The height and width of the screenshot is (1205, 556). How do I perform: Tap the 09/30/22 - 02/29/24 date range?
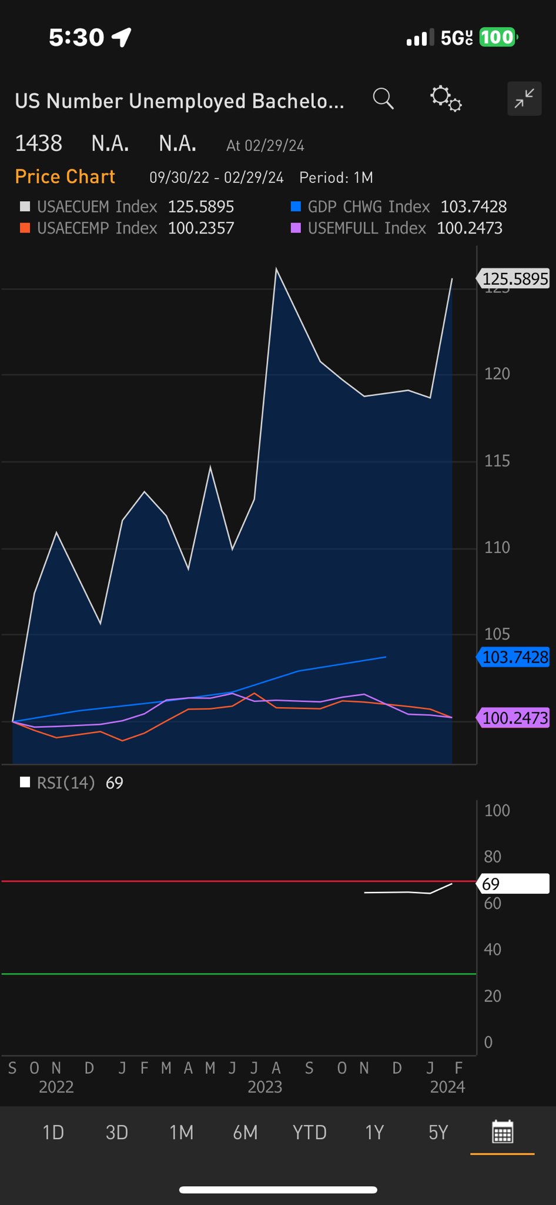(216, 178)
